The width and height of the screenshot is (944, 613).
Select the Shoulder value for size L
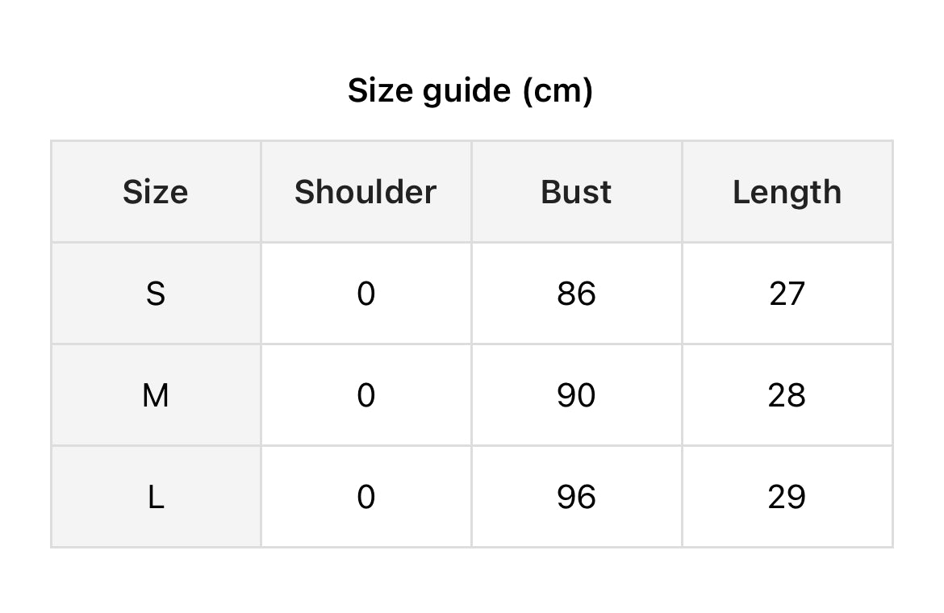pos(365,497)
